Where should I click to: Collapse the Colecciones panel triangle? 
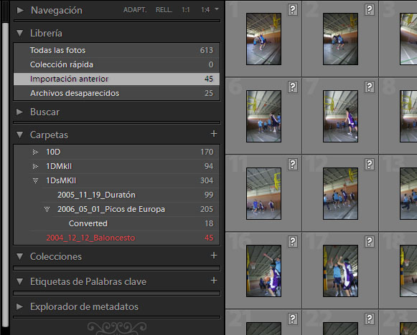point(19,256)
